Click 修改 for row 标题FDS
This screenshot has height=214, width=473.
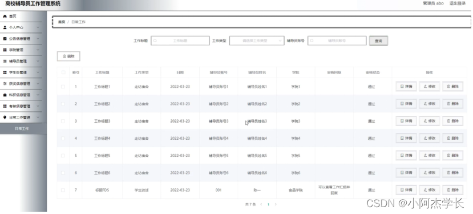pyautogui.click(x=430, y=190)
